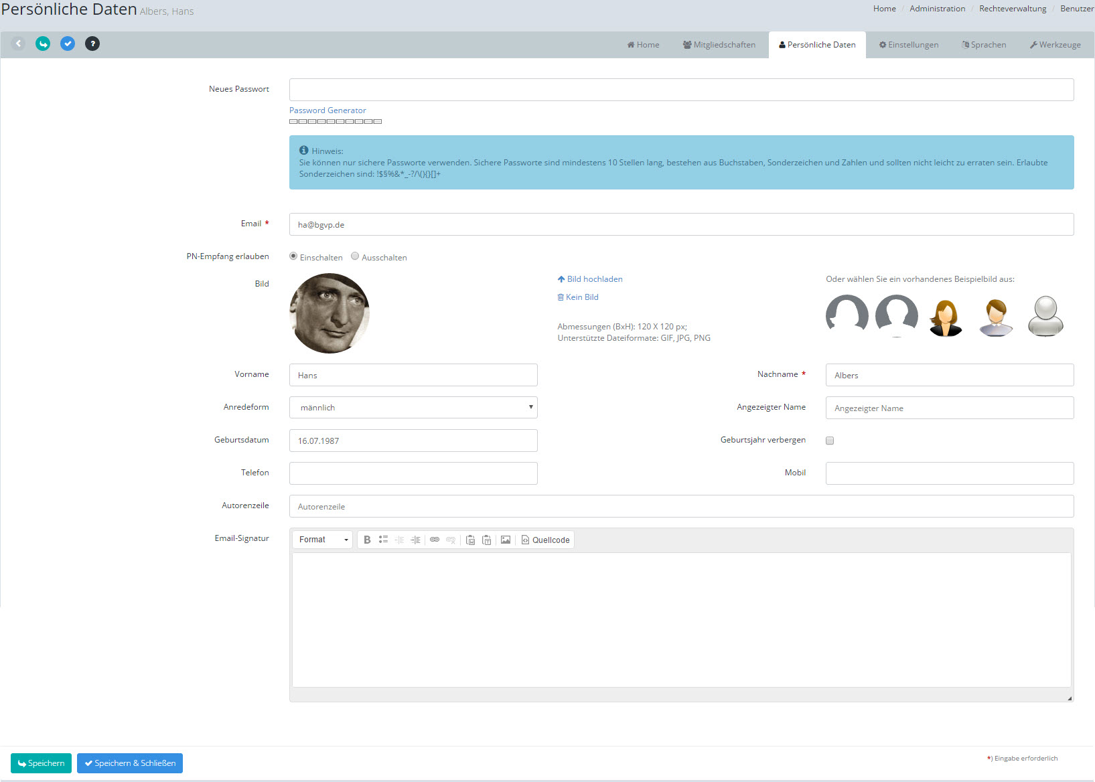
Task: Toggle bold in the signature editor
Action: pos(367,540)
